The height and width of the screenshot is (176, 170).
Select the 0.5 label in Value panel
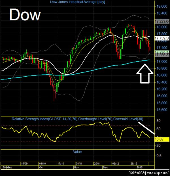pos(159,156)
